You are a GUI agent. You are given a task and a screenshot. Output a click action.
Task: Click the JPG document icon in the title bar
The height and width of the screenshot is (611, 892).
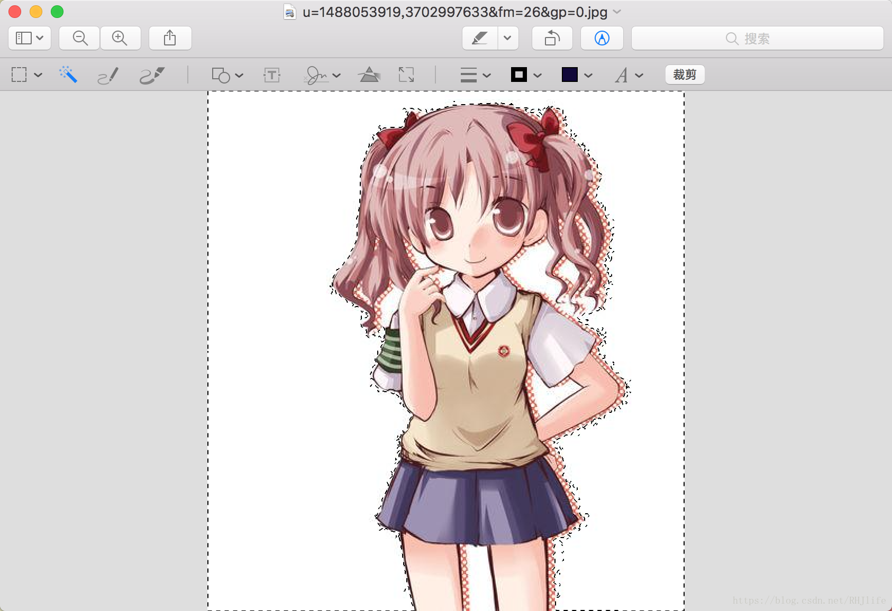[289, 12]
